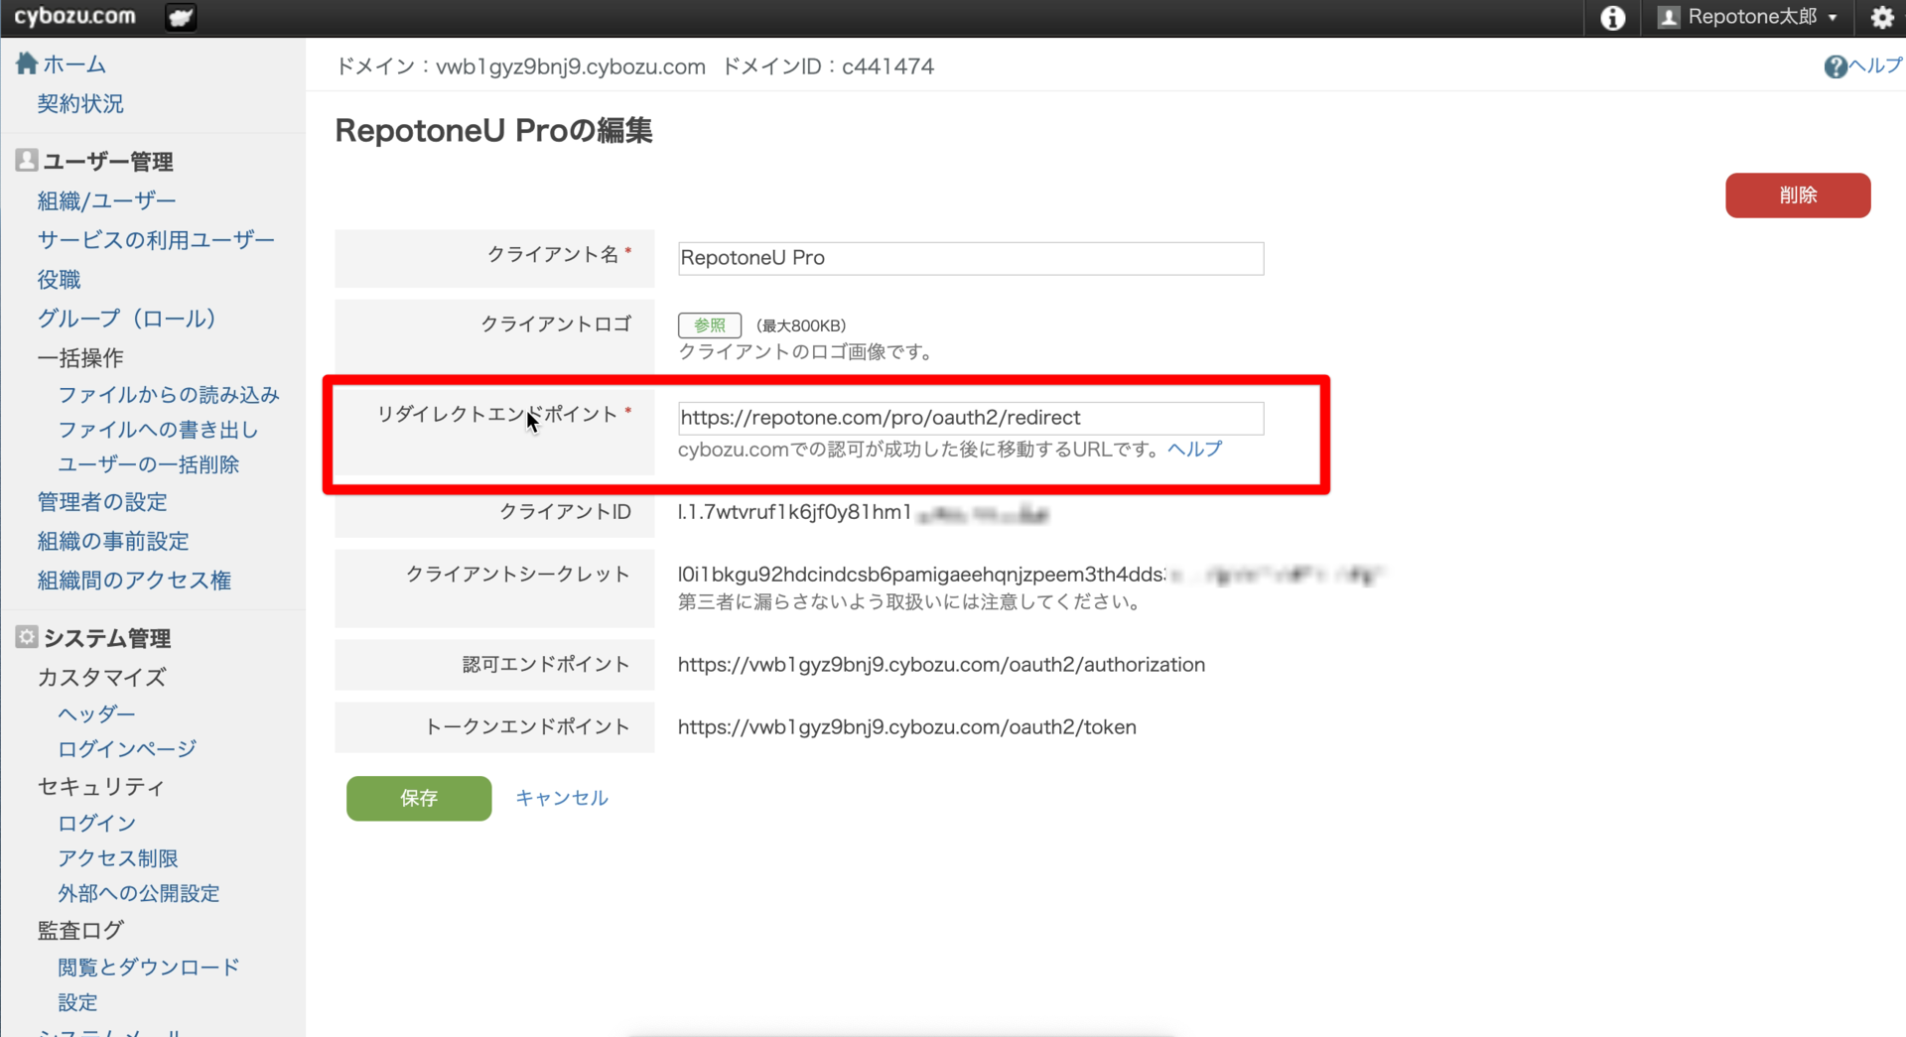Open ログイン security settings
Screen dimensions: 1906x1037
[x=96, y=823]
